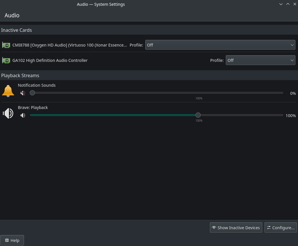Screen dimensions: 298x246
Task: Expand the GA102 audio controller Profile dropdown
Action: [260, 60]
